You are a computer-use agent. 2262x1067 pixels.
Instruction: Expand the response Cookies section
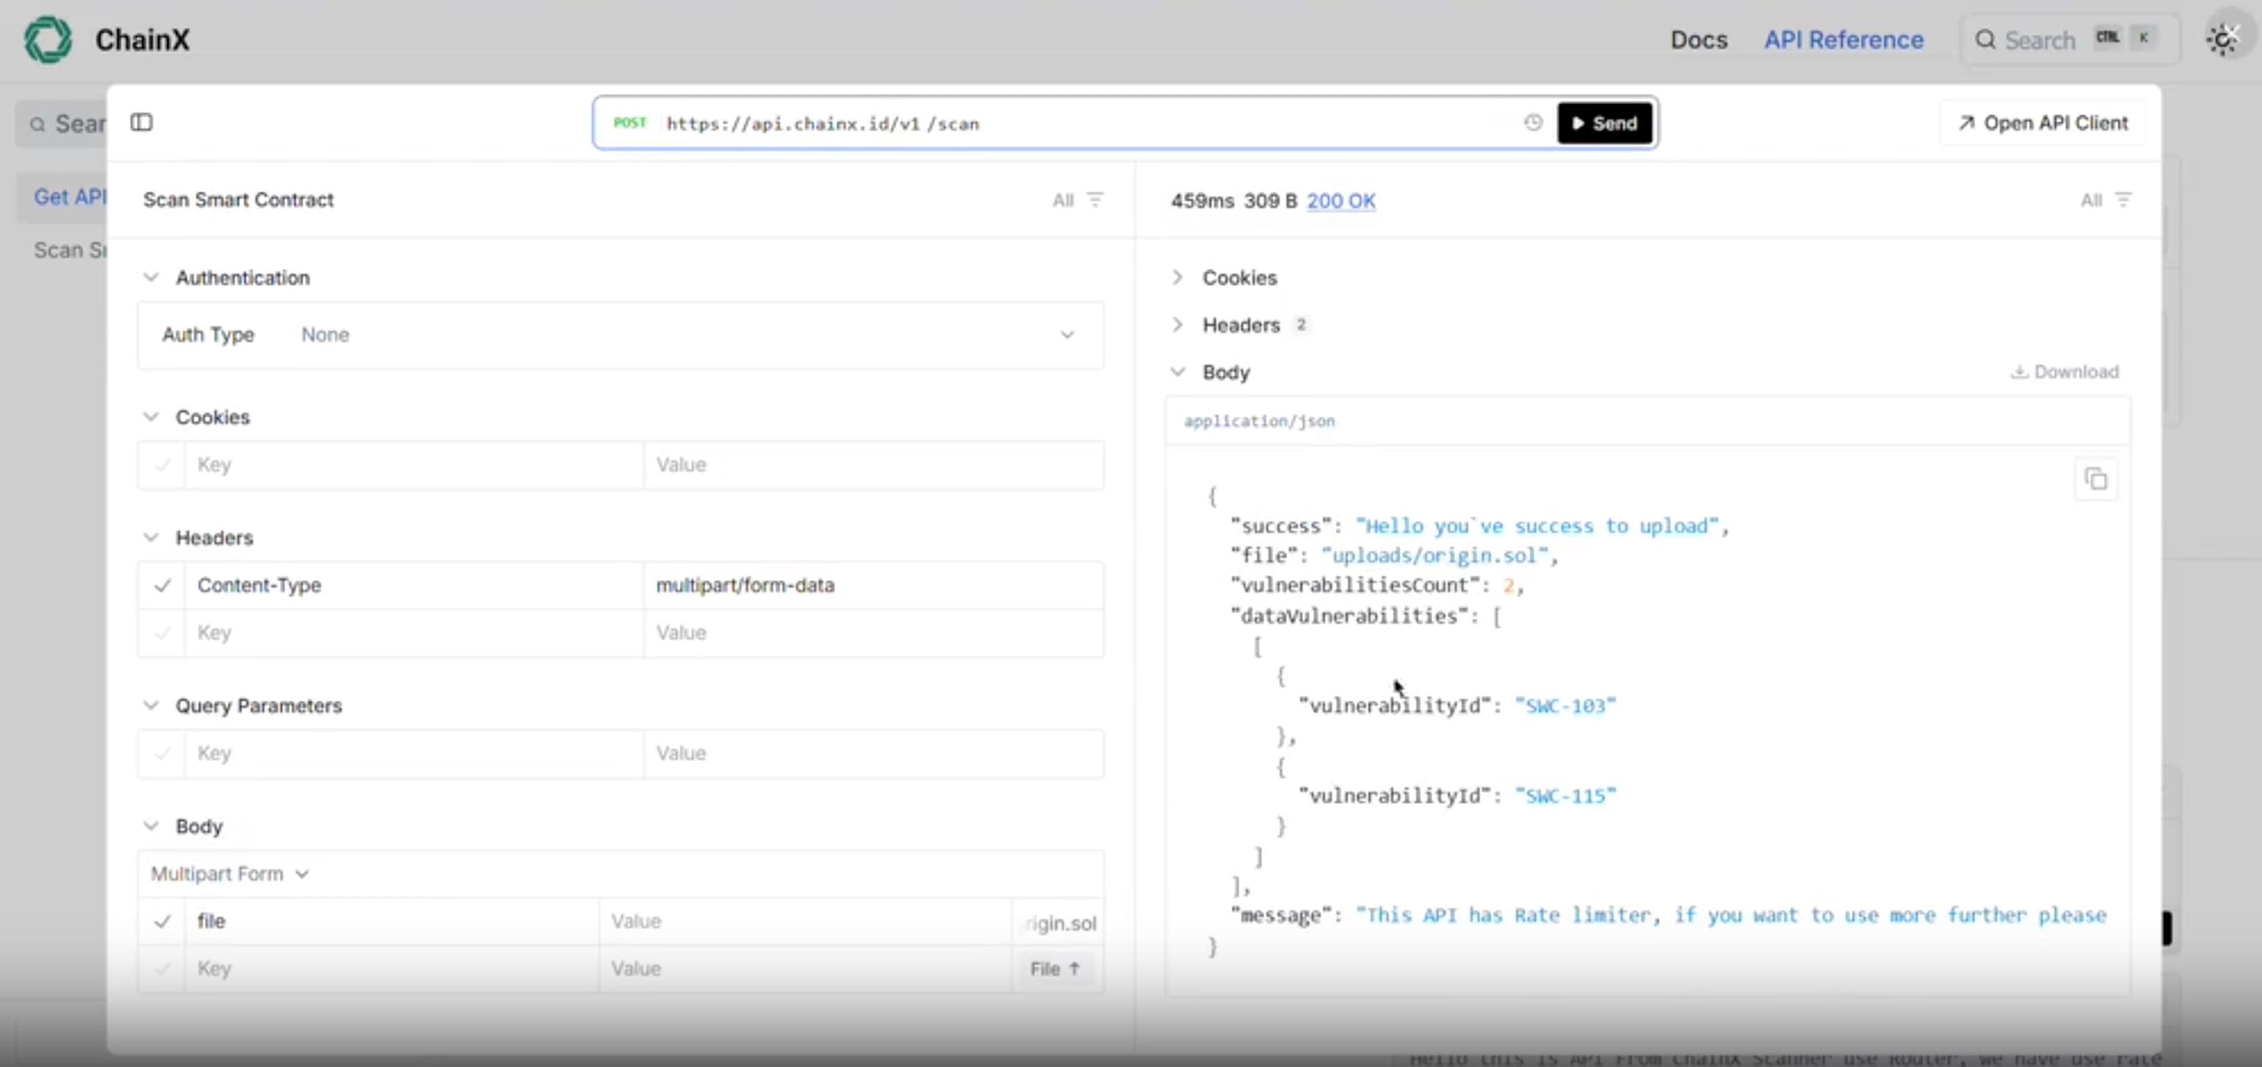coord(1178,277)
